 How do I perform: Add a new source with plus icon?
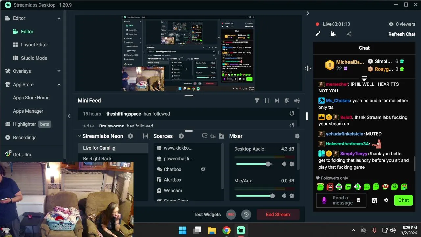click(181, 136)
